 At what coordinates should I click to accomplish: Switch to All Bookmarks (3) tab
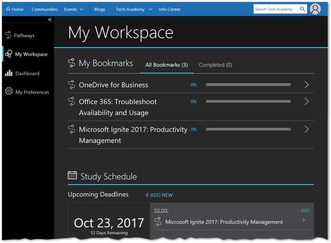(167, 65)
